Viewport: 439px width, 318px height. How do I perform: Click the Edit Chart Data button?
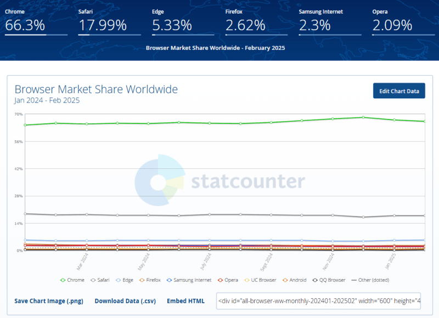click(x=399, y=90)
